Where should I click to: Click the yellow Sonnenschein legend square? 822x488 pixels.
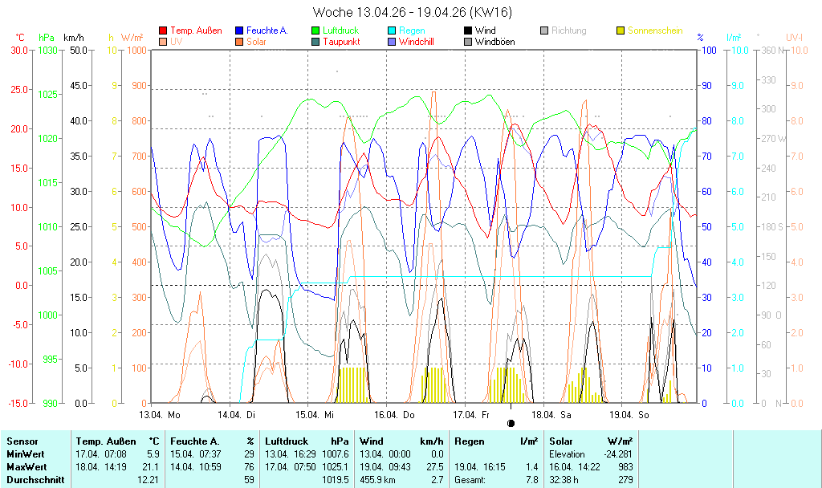621,31
